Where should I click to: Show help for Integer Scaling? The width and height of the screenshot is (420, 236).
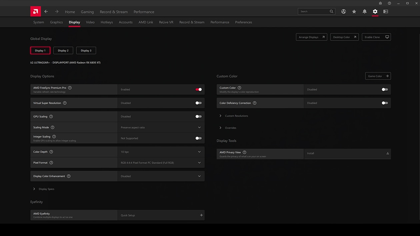[54, 136]
